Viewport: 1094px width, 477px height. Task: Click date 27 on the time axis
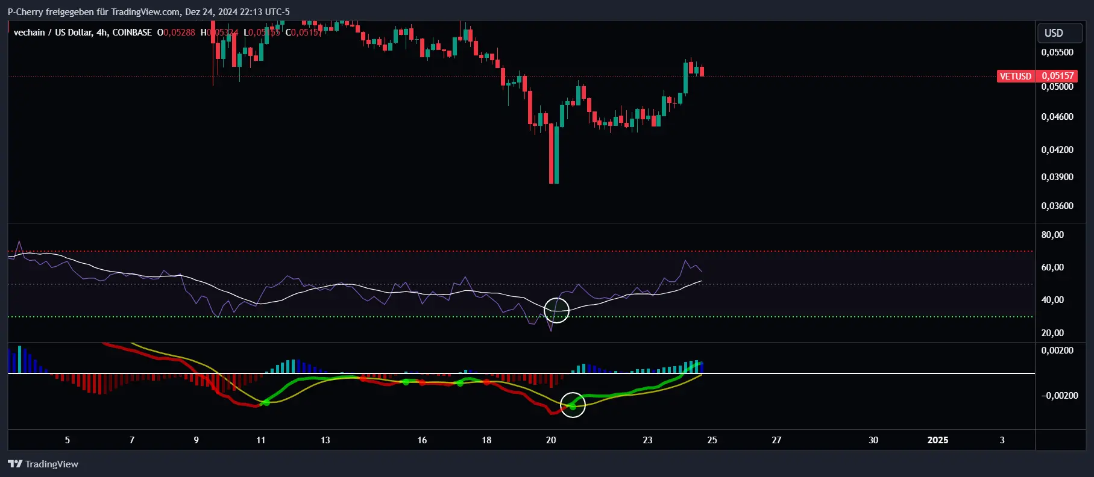tap(776, 440)
